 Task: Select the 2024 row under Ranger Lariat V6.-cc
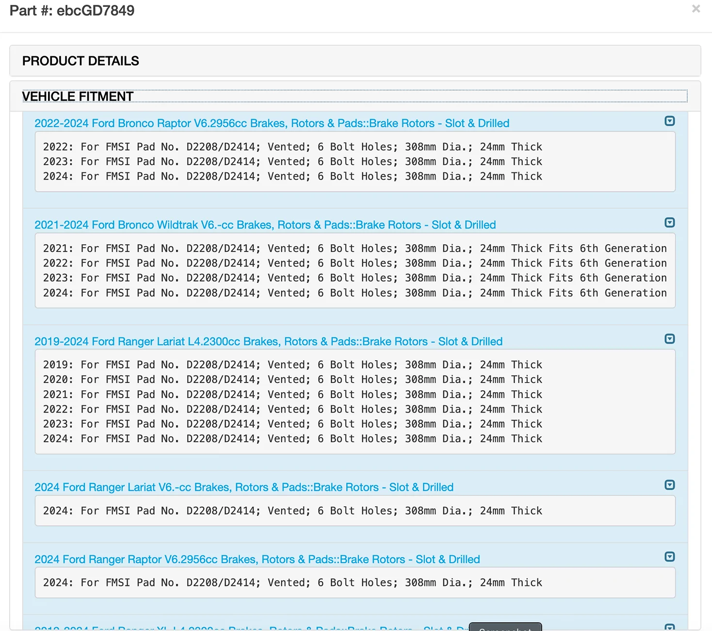pyautogui.click(x=292, y=511)
